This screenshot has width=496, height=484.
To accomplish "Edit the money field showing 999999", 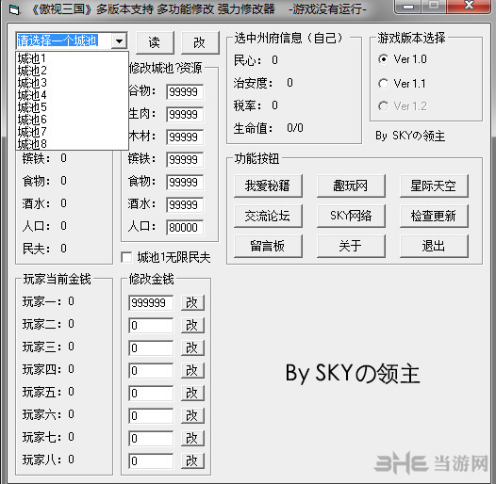I will pyautogui.click(x=151, y=302).
